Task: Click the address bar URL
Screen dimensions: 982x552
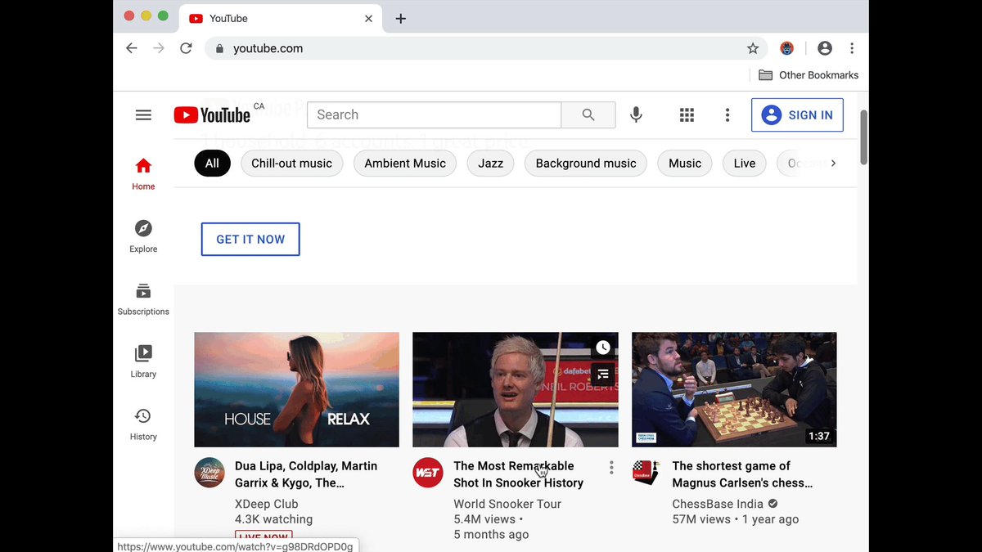Action: (x=268, y=48)
